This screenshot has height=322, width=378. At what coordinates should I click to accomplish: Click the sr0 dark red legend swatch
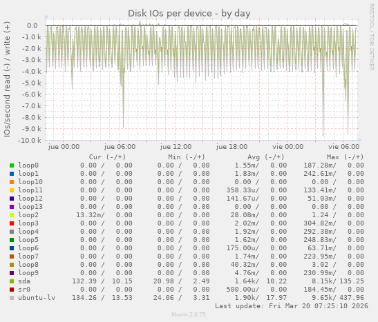[12, 290]
